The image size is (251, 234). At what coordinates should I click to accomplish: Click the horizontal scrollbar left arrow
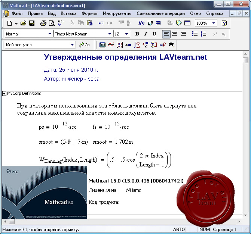pyautogui.click(x=5, y=222)
